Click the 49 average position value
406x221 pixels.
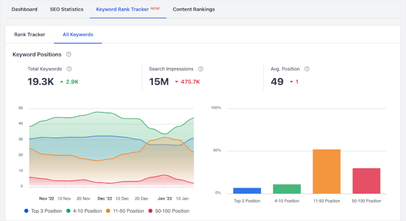tap(277, 82)
